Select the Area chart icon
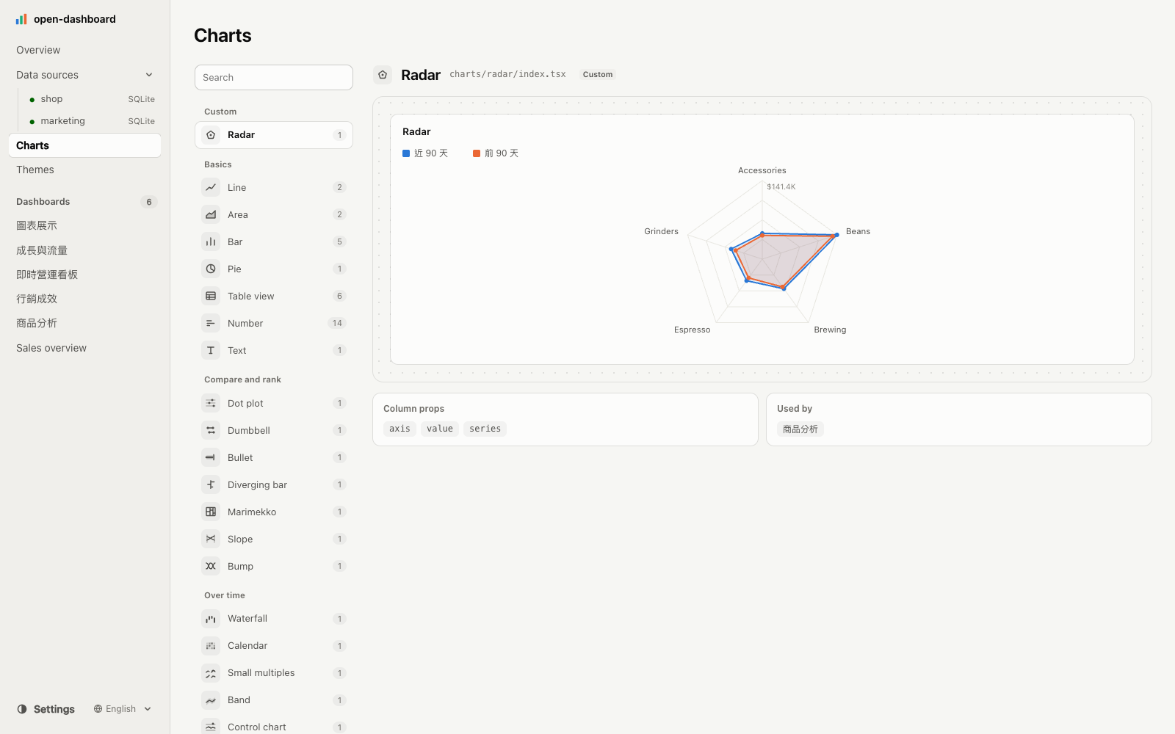Screen dimensions: 1175x734 click(x=211, y=214)
